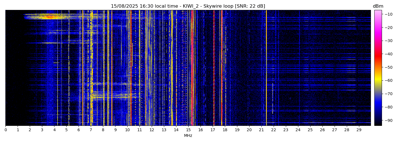Screen dimensions: 397x142
Task: Click the x-axis tick label 7 MHz
Action: (x=91, y=130)
